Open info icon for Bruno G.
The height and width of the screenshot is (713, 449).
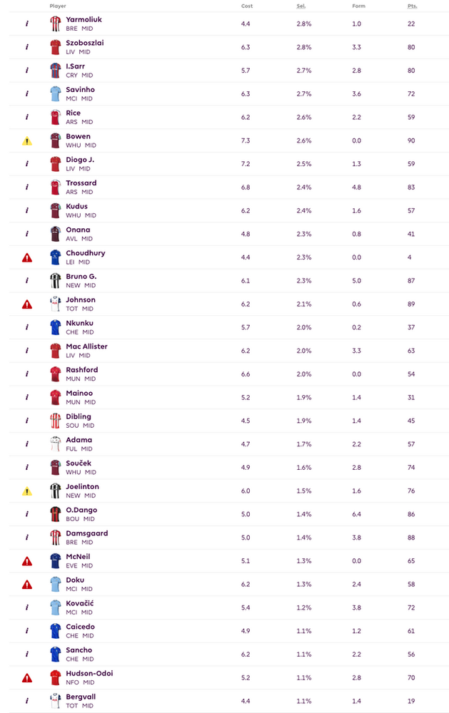coord(27,280)
